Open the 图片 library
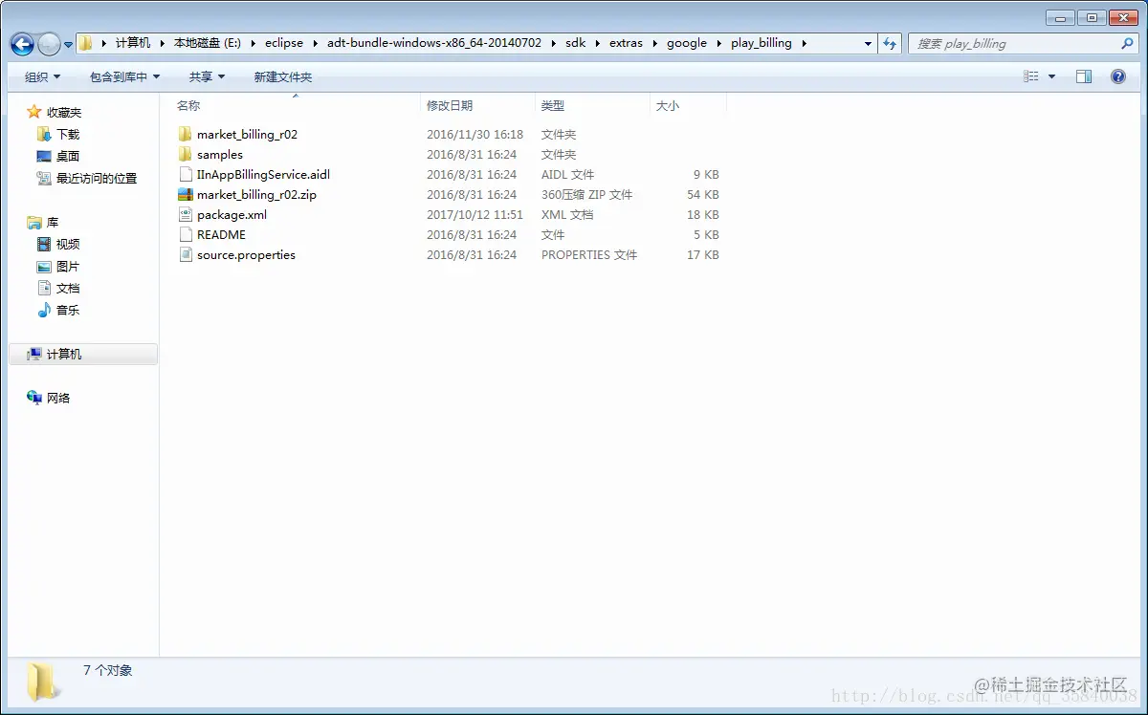The width and height of the screenshot is (1148, 715). tap(68, 266)
